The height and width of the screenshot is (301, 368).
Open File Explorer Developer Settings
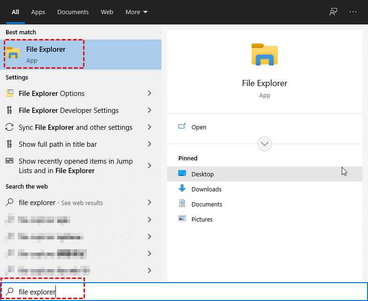(69, 111)
